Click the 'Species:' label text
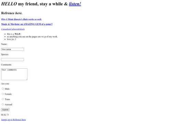The image size is (185, 139). pos(5,54)
